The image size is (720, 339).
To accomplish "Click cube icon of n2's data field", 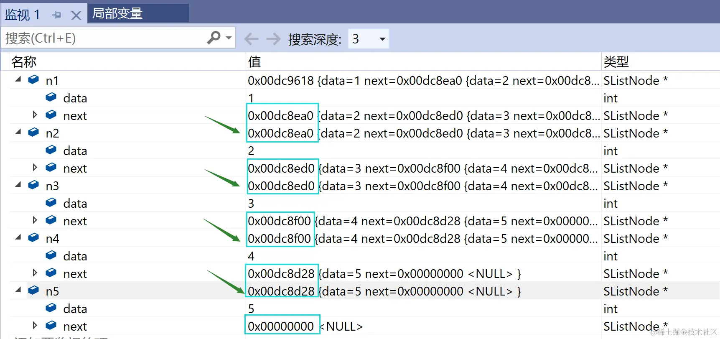I will [51, 150].
